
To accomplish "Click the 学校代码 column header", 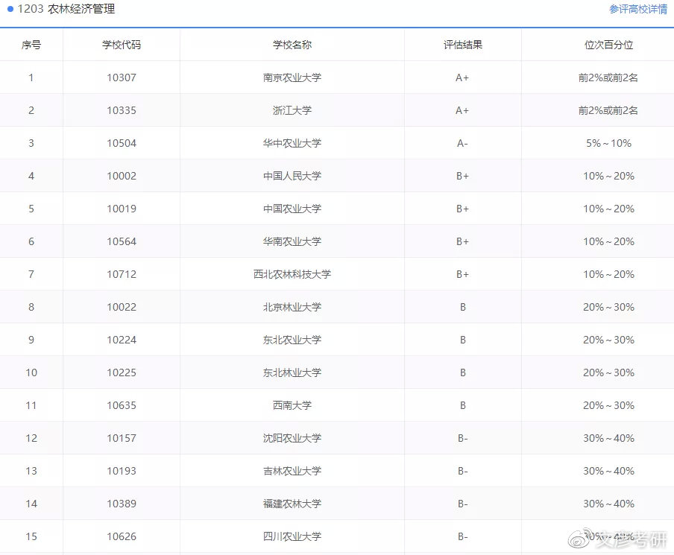I will [122, 45].
